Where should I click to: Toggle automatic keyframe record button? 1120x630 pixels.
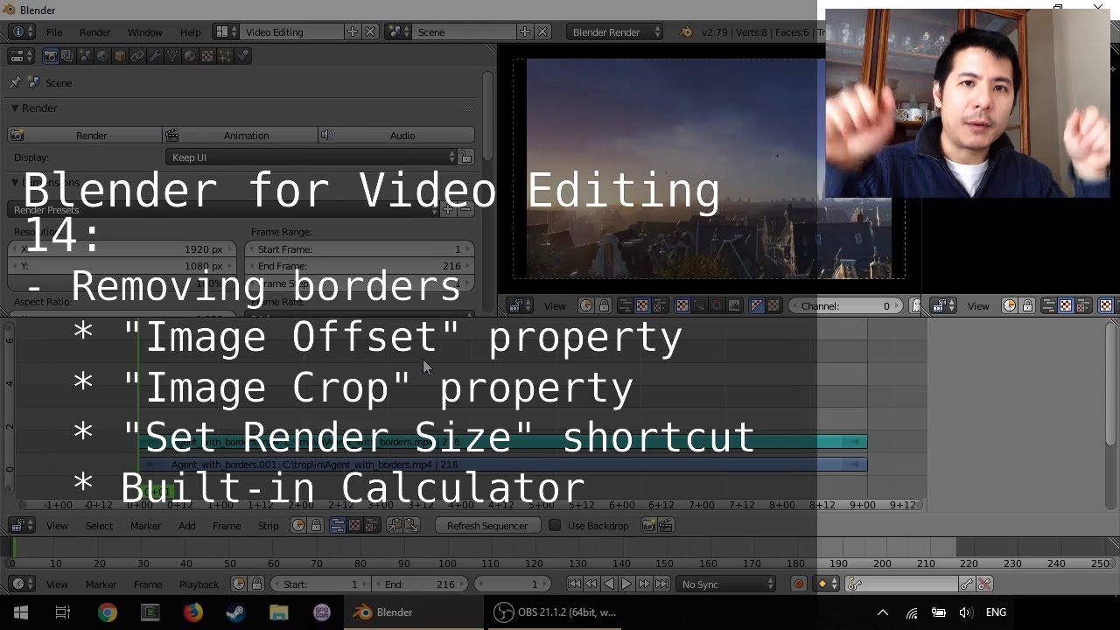[x=798, y=584]
